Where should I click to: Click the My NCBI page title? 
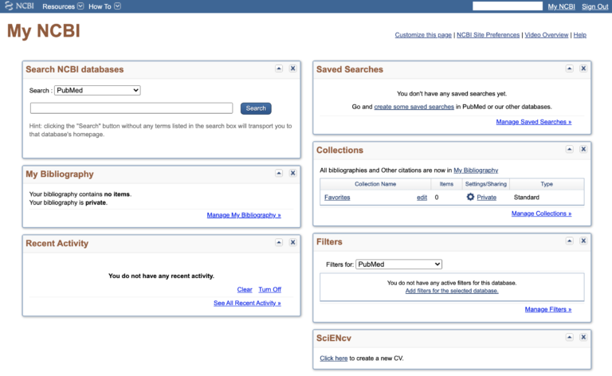pos(44,31)
